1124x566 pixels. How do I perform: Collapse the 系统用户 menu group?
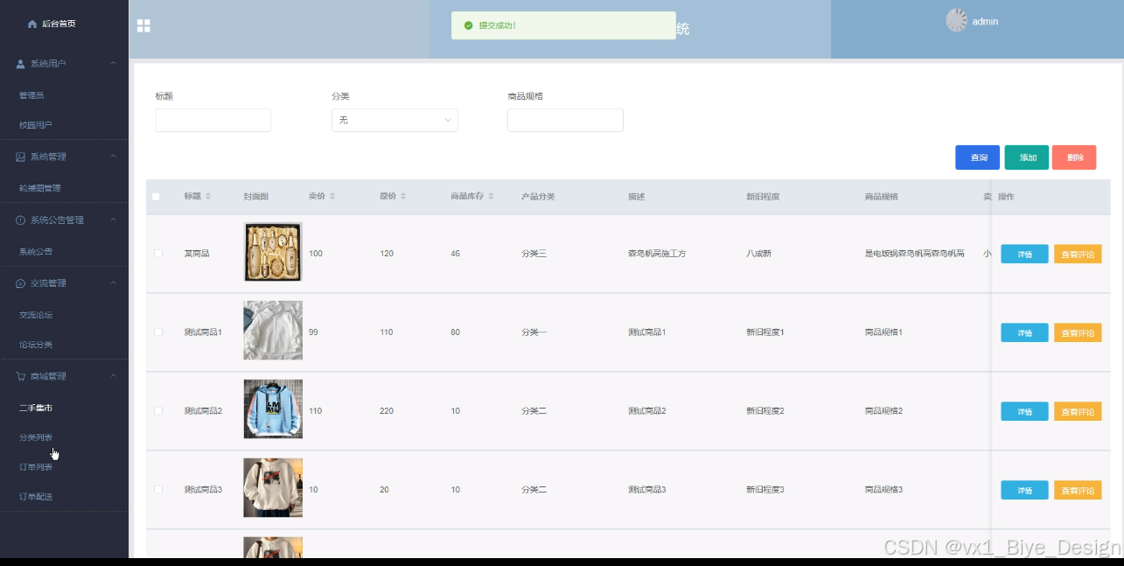113,64
